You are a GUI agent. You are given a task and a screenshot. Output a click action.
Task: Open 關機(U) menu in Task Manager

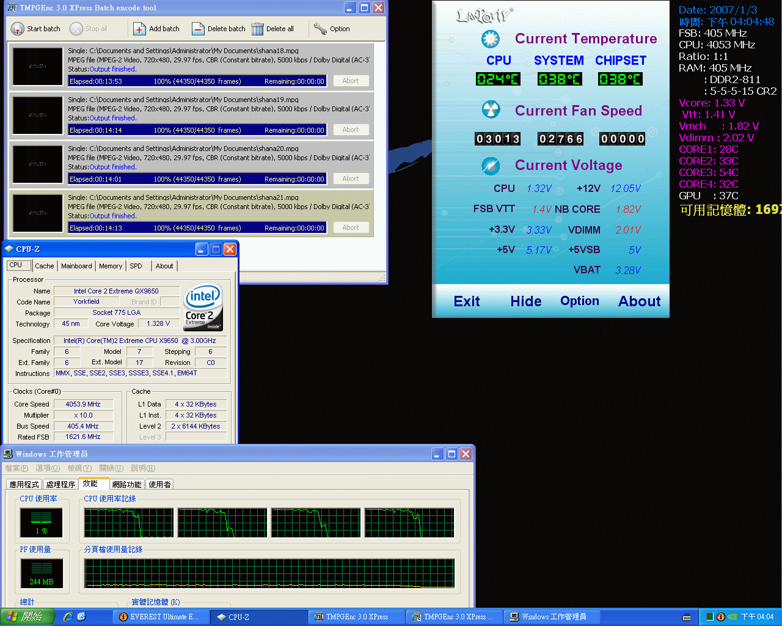pyautogui.click(x=111, y=468)
